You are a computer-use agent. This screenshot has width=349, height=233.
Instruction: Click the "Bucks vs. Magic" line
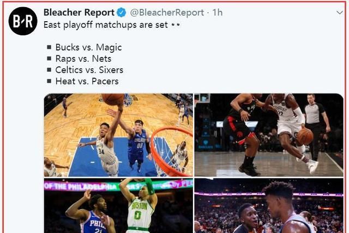click(x=88, y=47)
